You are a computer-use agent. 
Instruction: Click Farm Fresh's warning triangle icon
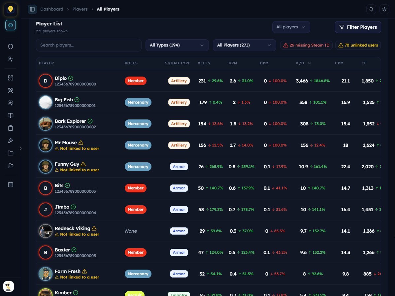(84, 271)
